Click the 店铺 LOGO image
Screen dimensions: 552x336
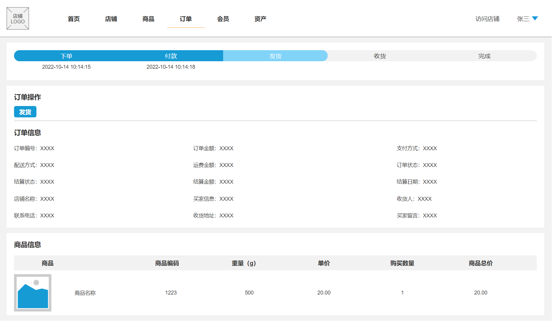[18, 19]
